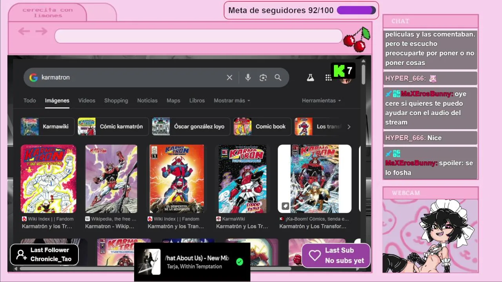Open the Google apps grid
The width and height of the screenshot is (502, 282).
[328, 78]
